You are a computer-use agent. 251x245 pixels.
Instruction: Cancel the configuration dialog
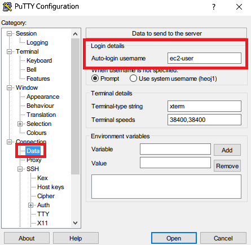pos(223,238)
